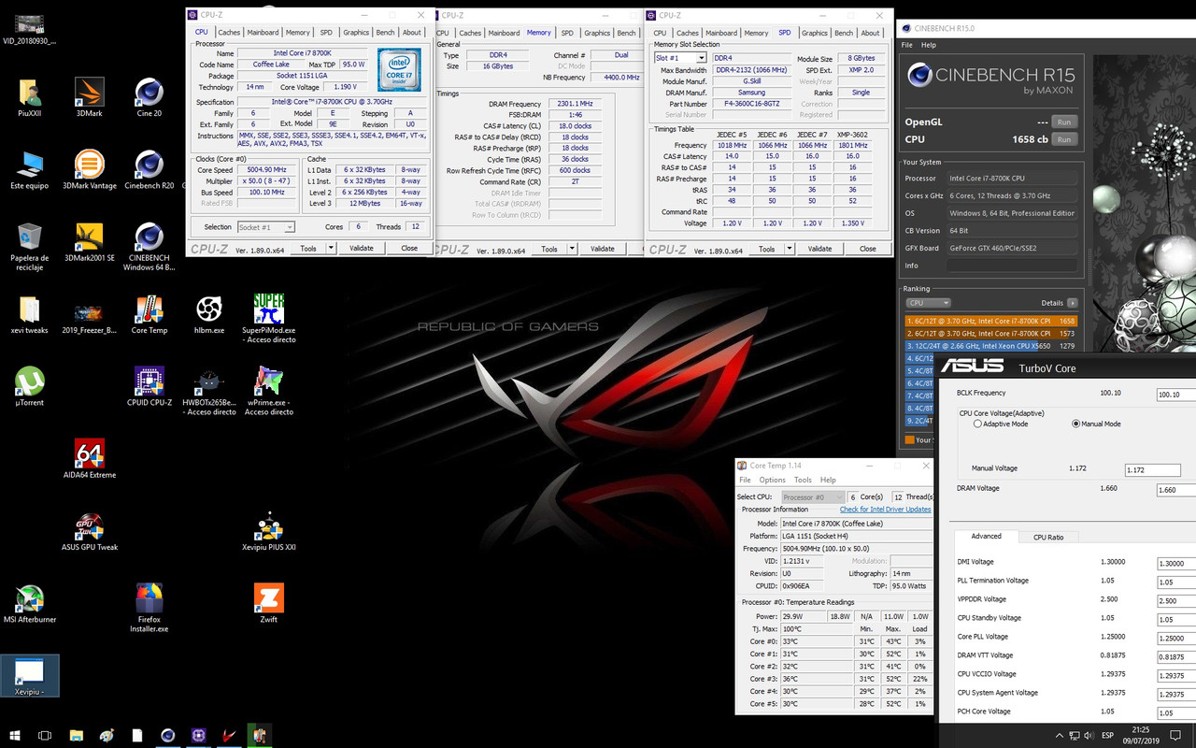The width and height of the screenshot is (1196, 748).
Task: Run the Cinebench CPU test
Action: pos(1063,139)
